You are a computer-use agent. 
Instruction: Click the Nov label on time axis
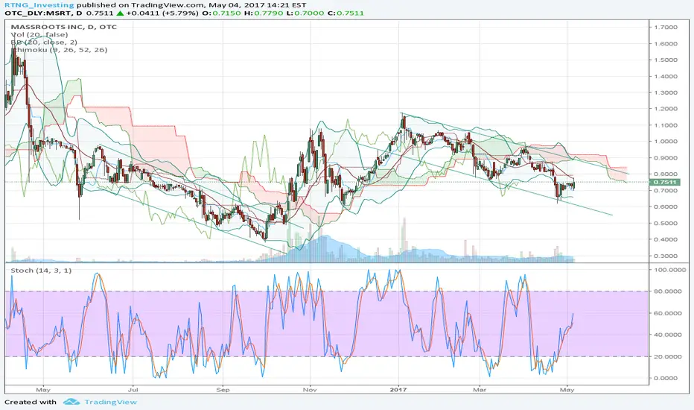click(x=310, y=390)
